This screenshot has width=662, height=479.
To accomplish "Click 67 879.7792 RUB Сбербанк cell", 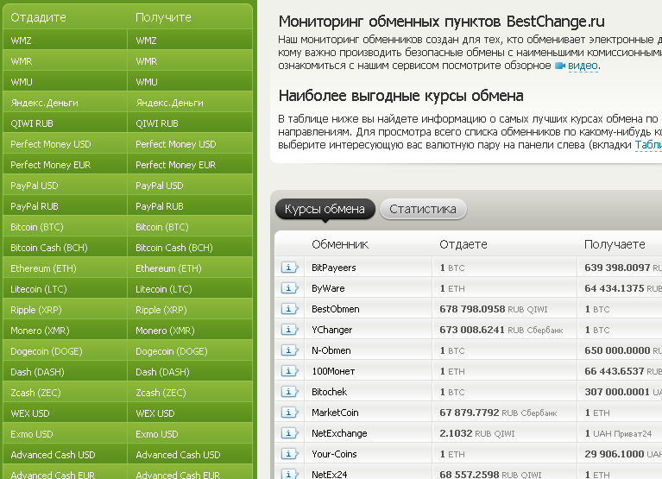I will click(504, 413).
